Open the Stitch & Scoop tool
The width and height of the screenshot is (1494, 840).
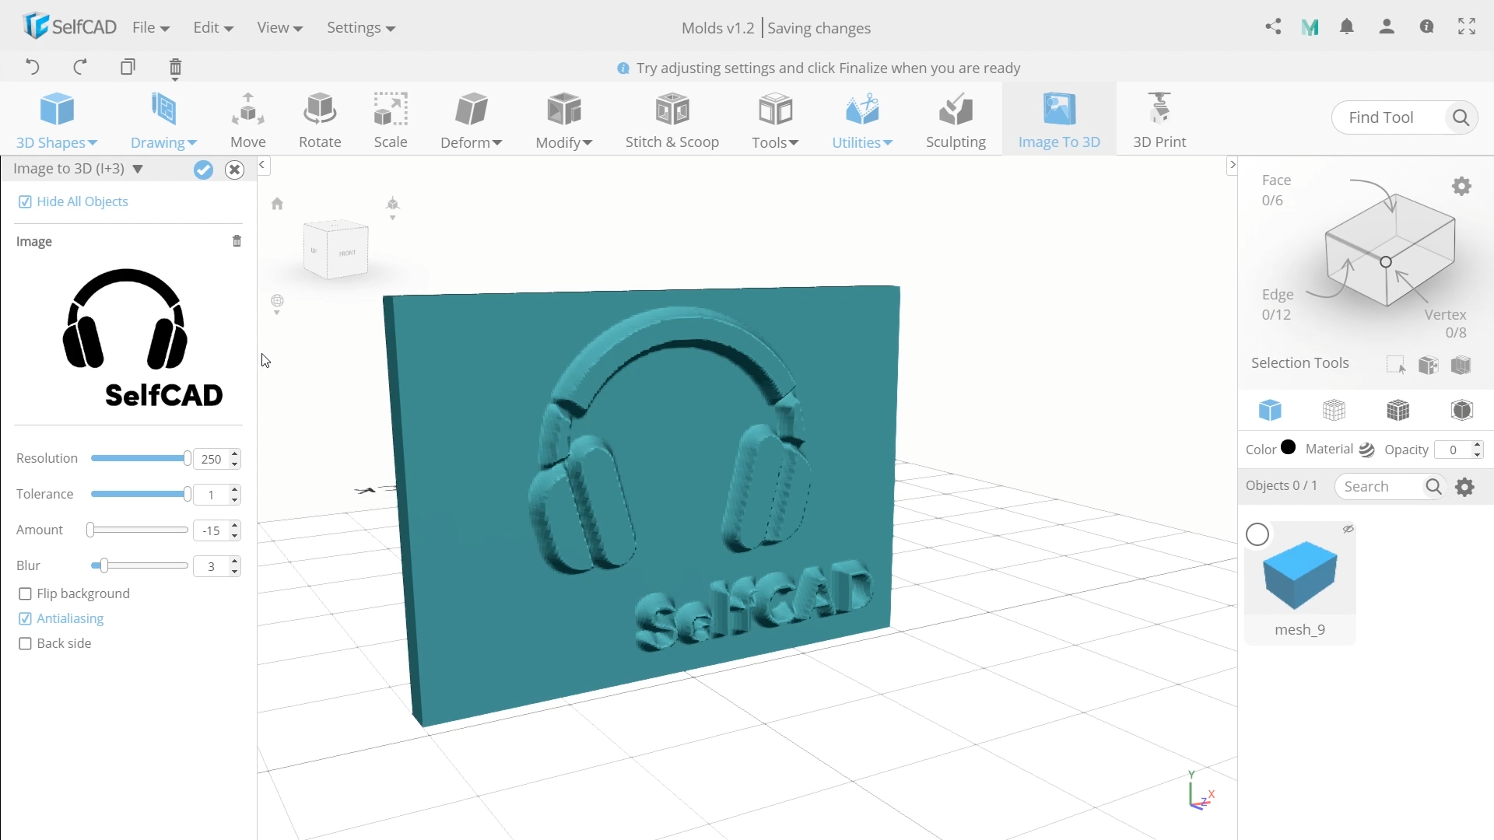click(x=672, y=120)
